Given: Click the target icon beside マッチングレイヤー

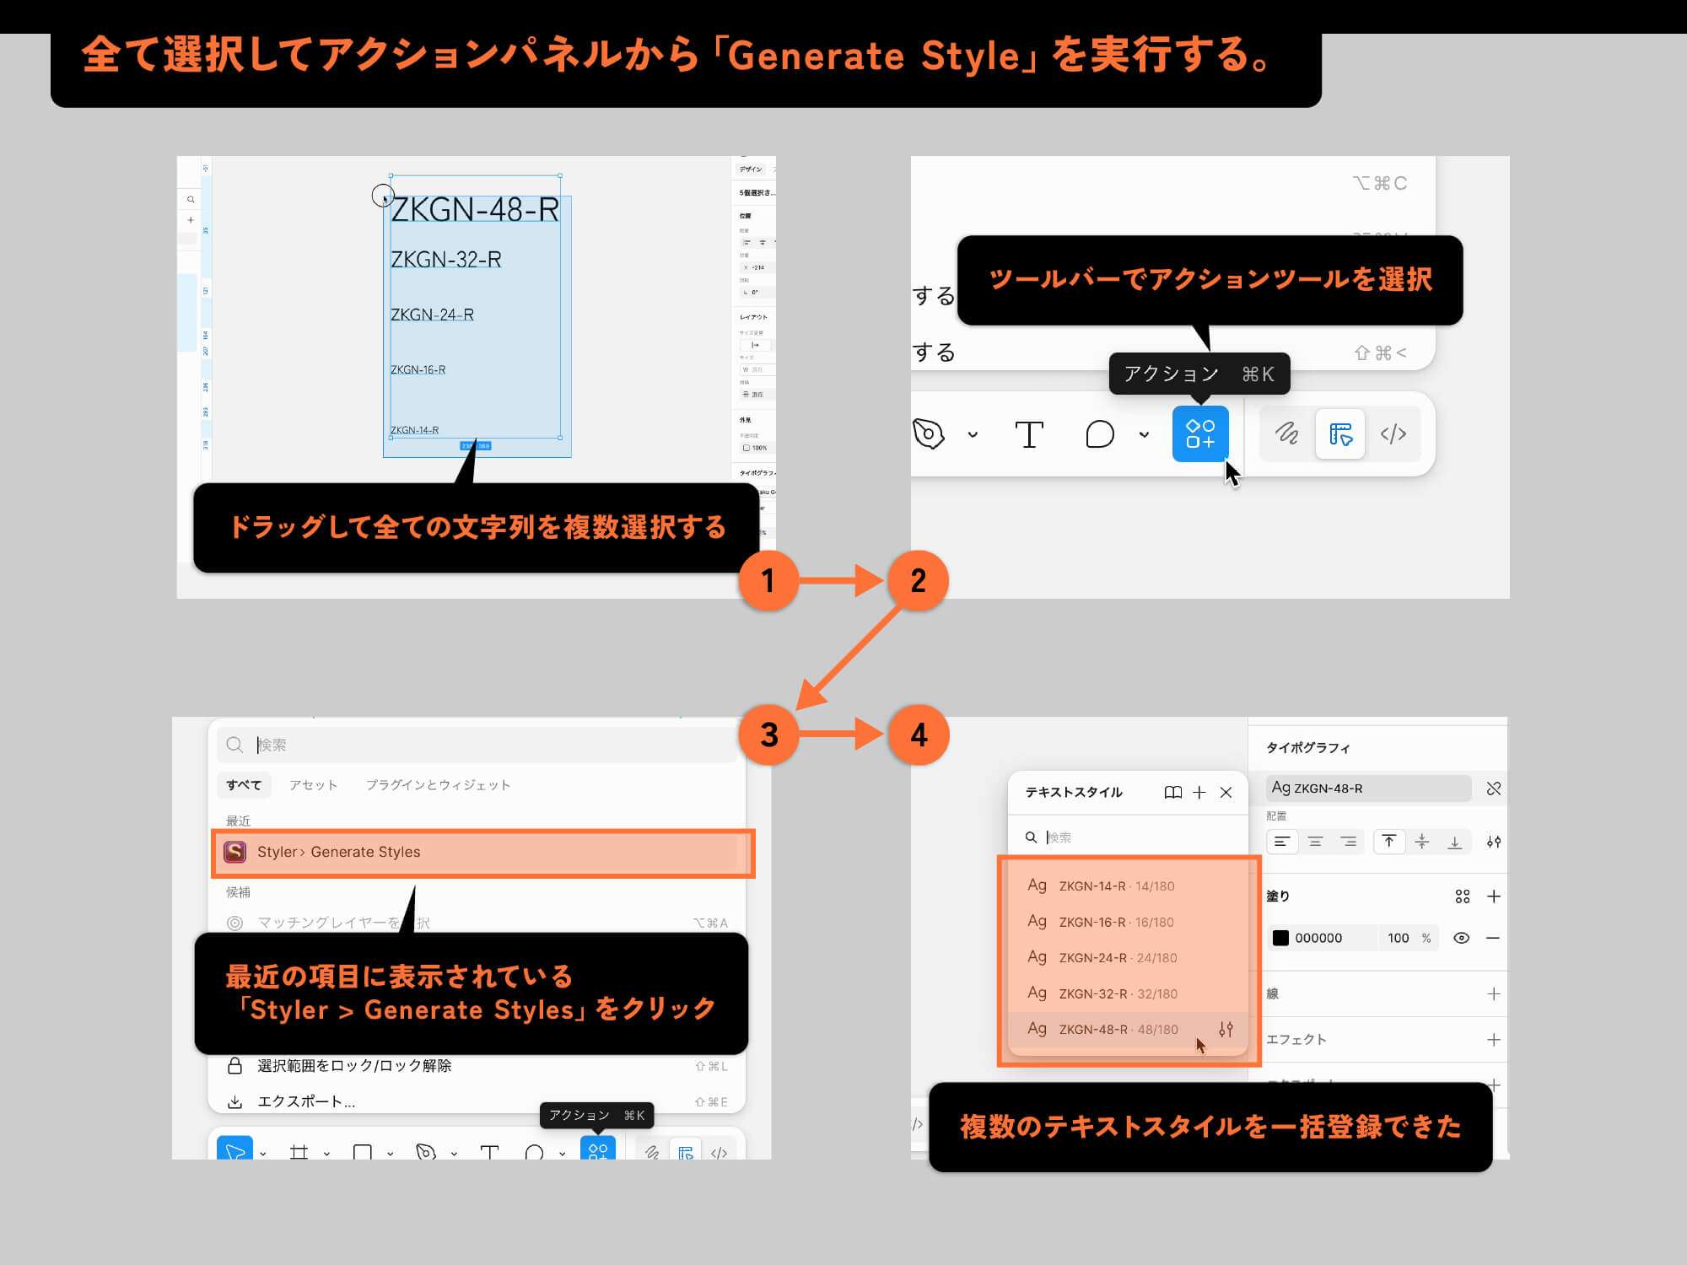Looking at the screenshot, I should pyautogui.click(x=235, y=923).
